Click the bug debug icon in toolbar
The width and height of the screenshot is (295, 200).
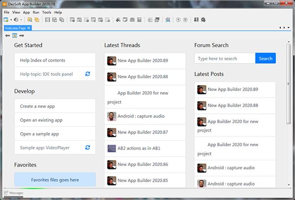click(203, 20)
